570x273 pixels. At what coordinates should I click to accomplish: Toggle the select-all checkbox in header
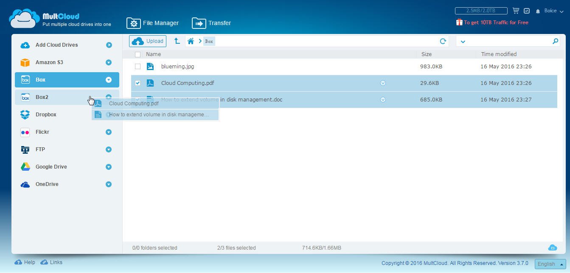(138, 54)
